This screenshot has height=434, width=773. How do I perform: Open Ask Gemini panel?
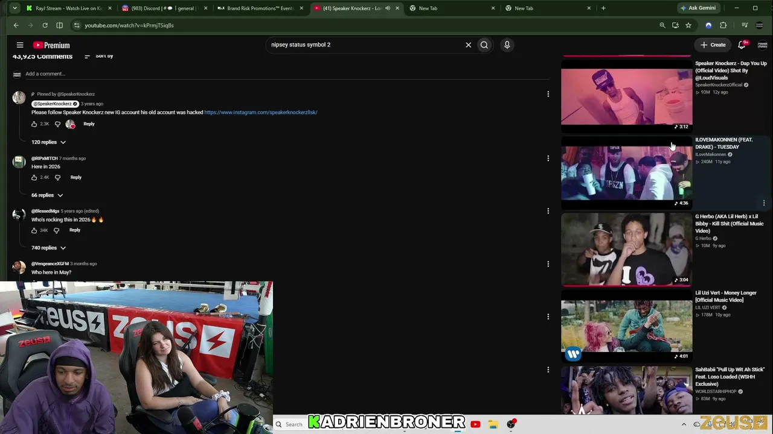pyautogui.click(x=698, y=8)
